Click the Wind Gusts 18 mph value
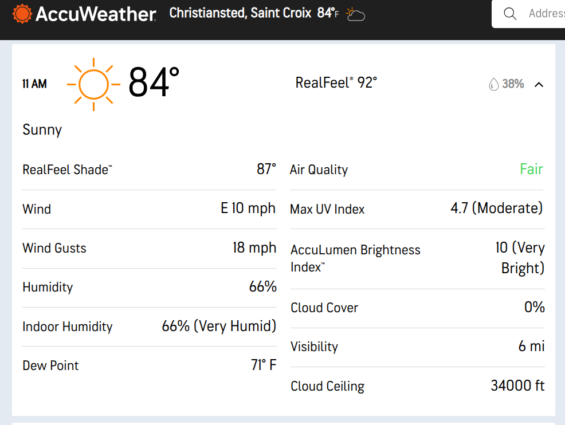Screen dimensions: 565x425 tap(254, 248)
